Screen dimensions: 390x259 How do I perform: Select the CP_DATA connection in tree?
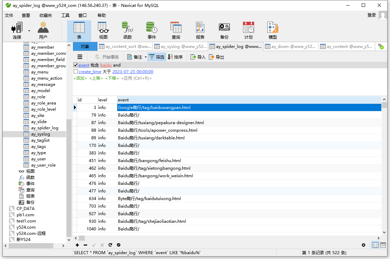[x=25, y=208]
